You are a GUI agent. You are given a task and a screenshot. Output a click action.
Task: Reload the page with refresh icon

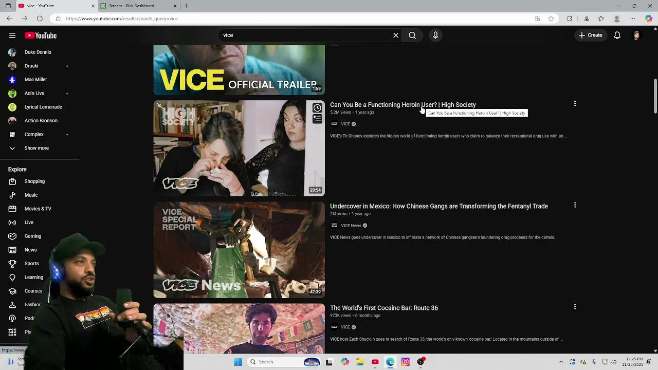(x=40, y=18)
